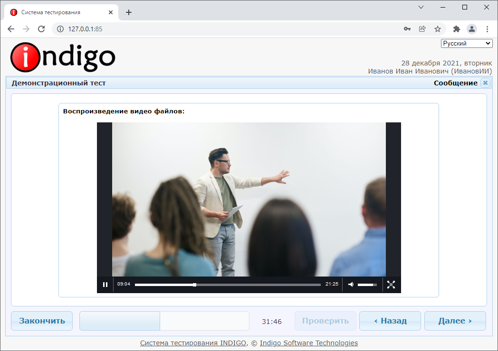Maximize the browser window
Screen dimensions: 498x351
click(465, 7)
